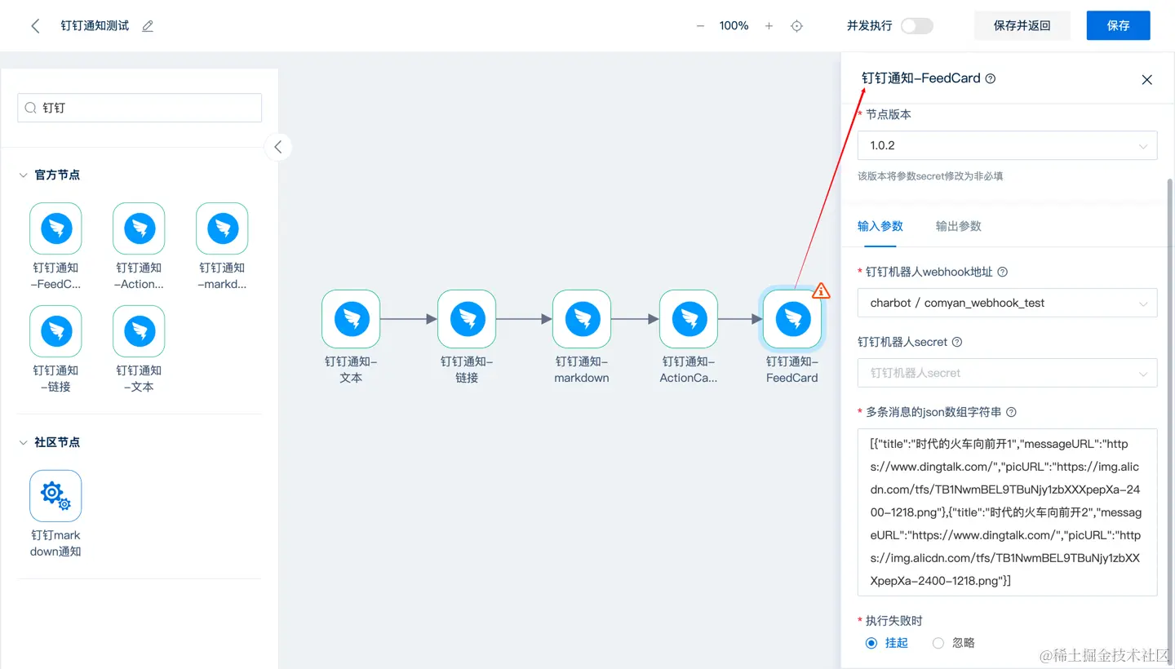
Task: Select the 钉钉通知-文本 node on canvas
Action: point(351,319)
